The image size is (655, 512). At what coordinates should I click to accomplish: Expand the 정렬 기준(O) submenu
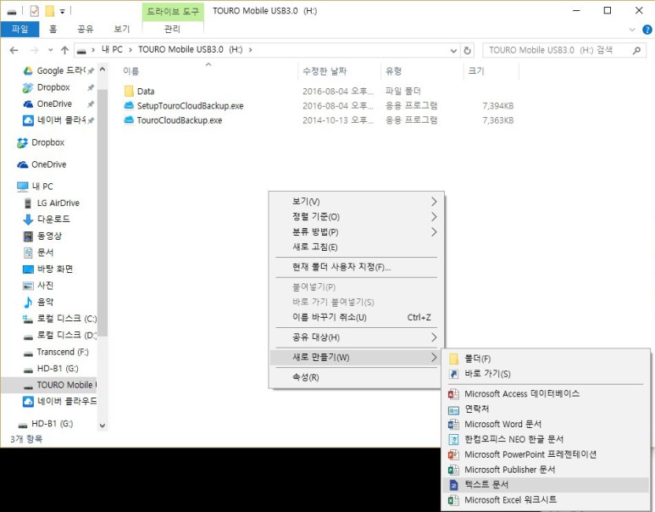click(434, 216)
